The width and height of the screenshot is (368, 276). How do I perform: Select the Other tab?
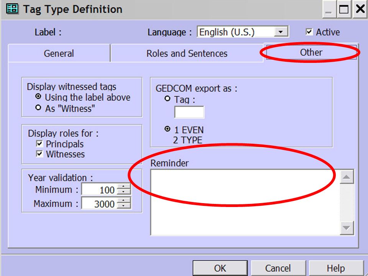pos(311,52)
